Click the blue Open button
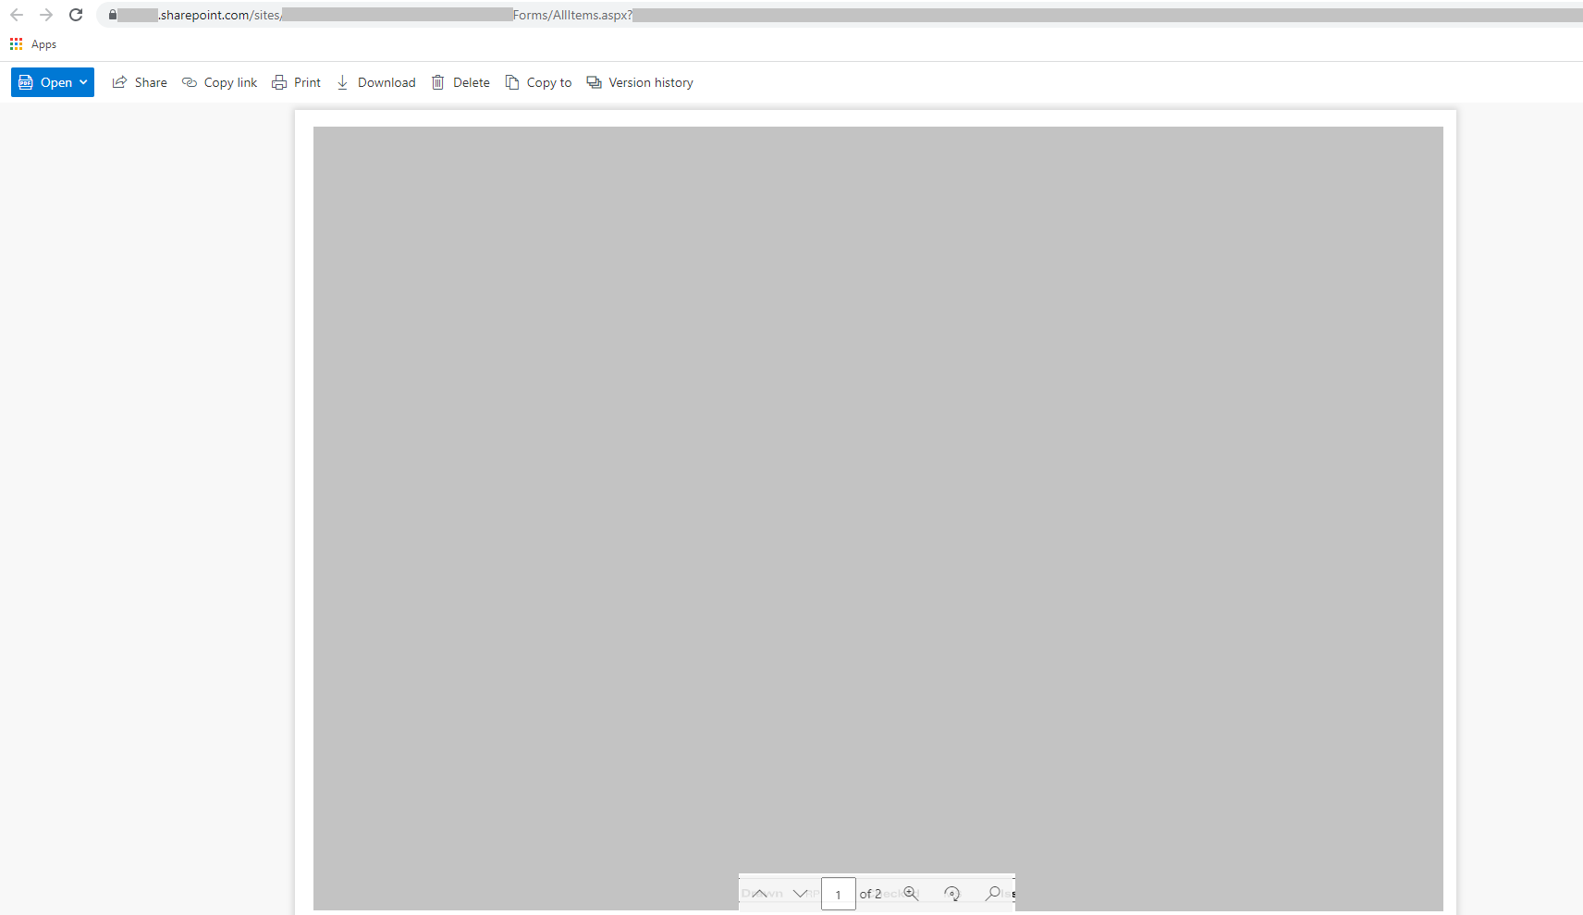The height and width of the screenshot is (915, 1583). (46, 82)
